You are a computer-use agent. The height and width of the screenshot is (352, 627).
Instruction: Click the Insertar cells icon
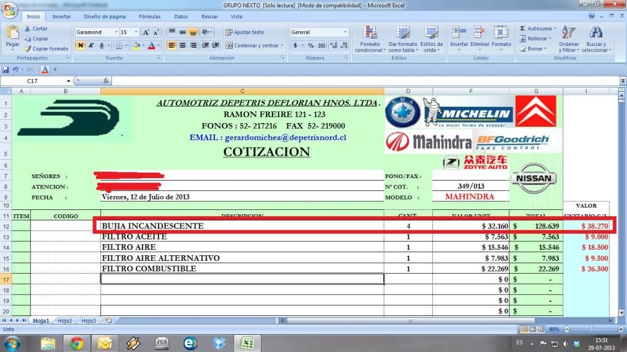coord(459,32)
